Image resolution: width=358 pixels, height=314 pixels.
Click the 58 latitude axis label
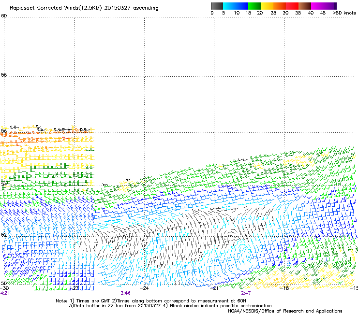click(x=4, y=75)
